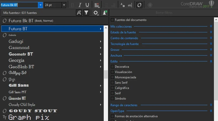This screenshot has height=121, width=218.
Task: Open Gadugi font family submenu arrow
Action: click(100, 41)
